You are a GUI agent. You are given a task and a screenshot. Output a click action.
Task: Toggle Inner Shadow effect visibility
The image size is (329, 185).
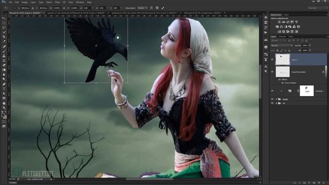click(x=282, y=83)
